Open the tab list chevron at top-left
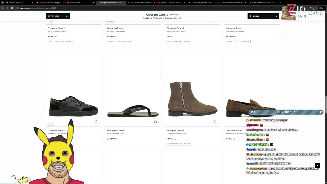The height and width of the screenshot is (184, 327). point(3,3)
